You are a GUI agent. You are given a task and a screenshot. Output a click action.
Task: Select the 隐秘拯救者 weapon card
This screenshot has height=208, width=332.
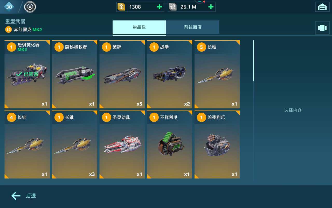[x=75, y=74]
